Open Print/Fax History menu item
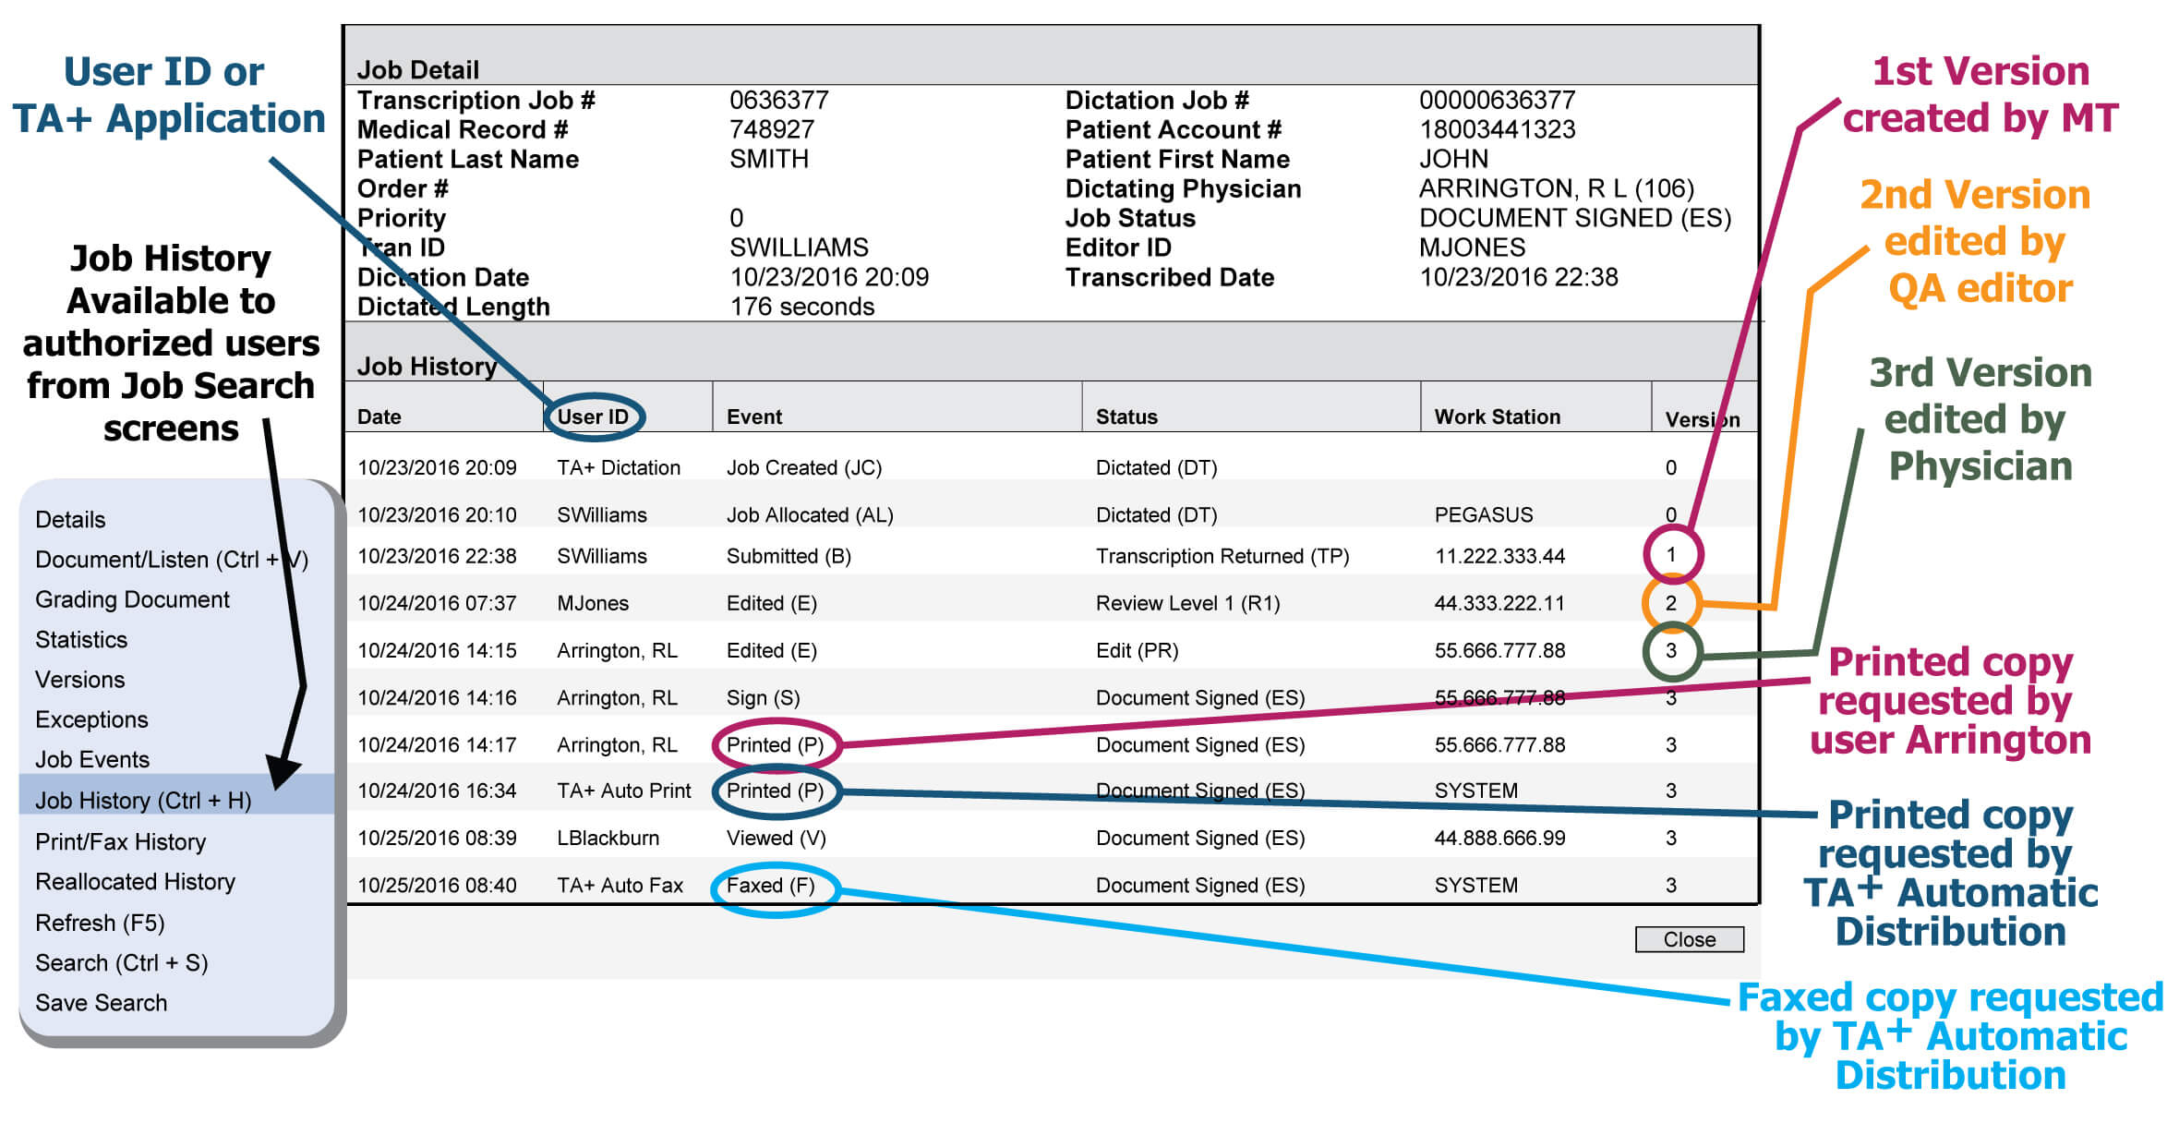Screen dimensions: 2179x1123 (x=120, y=841)
